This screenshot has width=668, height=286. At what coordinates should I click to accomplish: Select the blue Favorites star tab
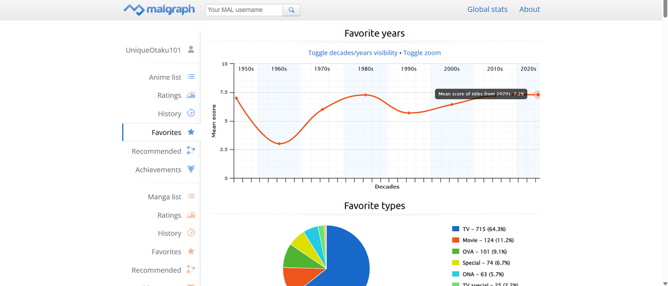(x=191, y=132)
